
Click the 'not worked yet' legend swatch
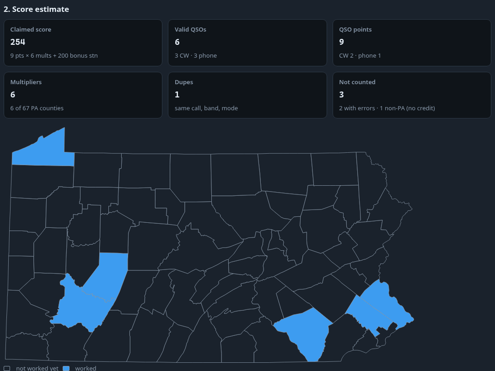(7, 368)
